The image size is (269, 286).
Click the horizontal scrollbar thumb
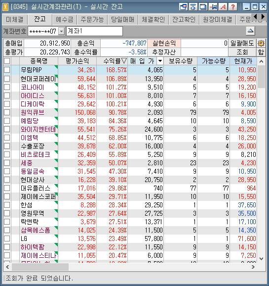[40, 267]
